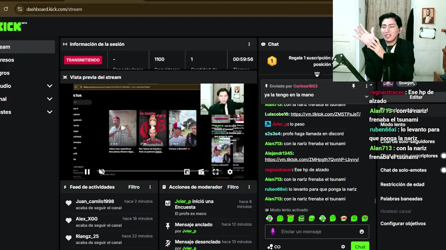
Task: Focus the Enviar un mensaje input field
Action: click(317, 232)
